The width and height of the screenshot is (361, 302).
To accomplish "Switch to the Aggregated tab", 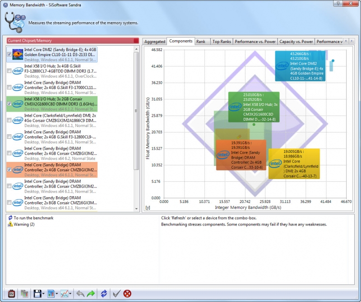I will click(x=155, y=42).
